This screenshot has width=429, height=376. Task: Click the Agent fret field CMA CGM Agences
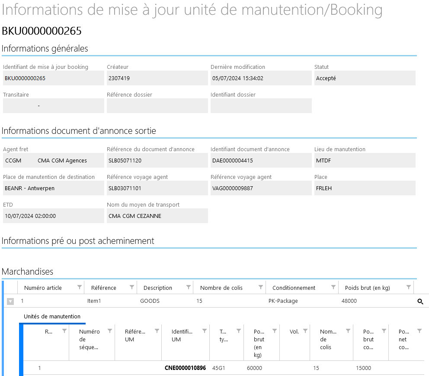click(x=53, y=160)
